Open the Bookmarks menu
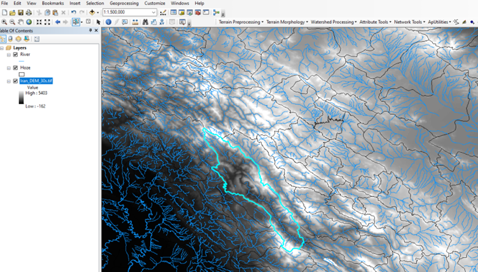478x272 pixels. coord(53,3)
